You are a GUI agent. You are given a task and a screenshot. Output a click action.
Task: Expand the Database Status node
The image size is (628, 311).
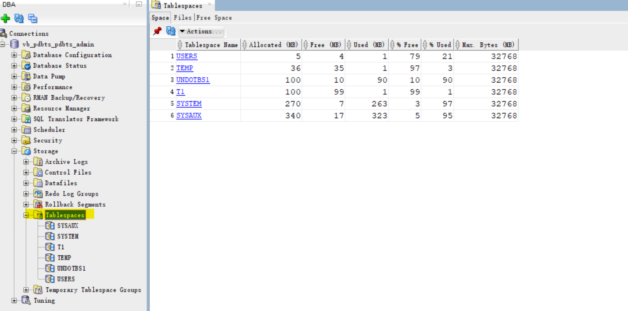point(14,66)
